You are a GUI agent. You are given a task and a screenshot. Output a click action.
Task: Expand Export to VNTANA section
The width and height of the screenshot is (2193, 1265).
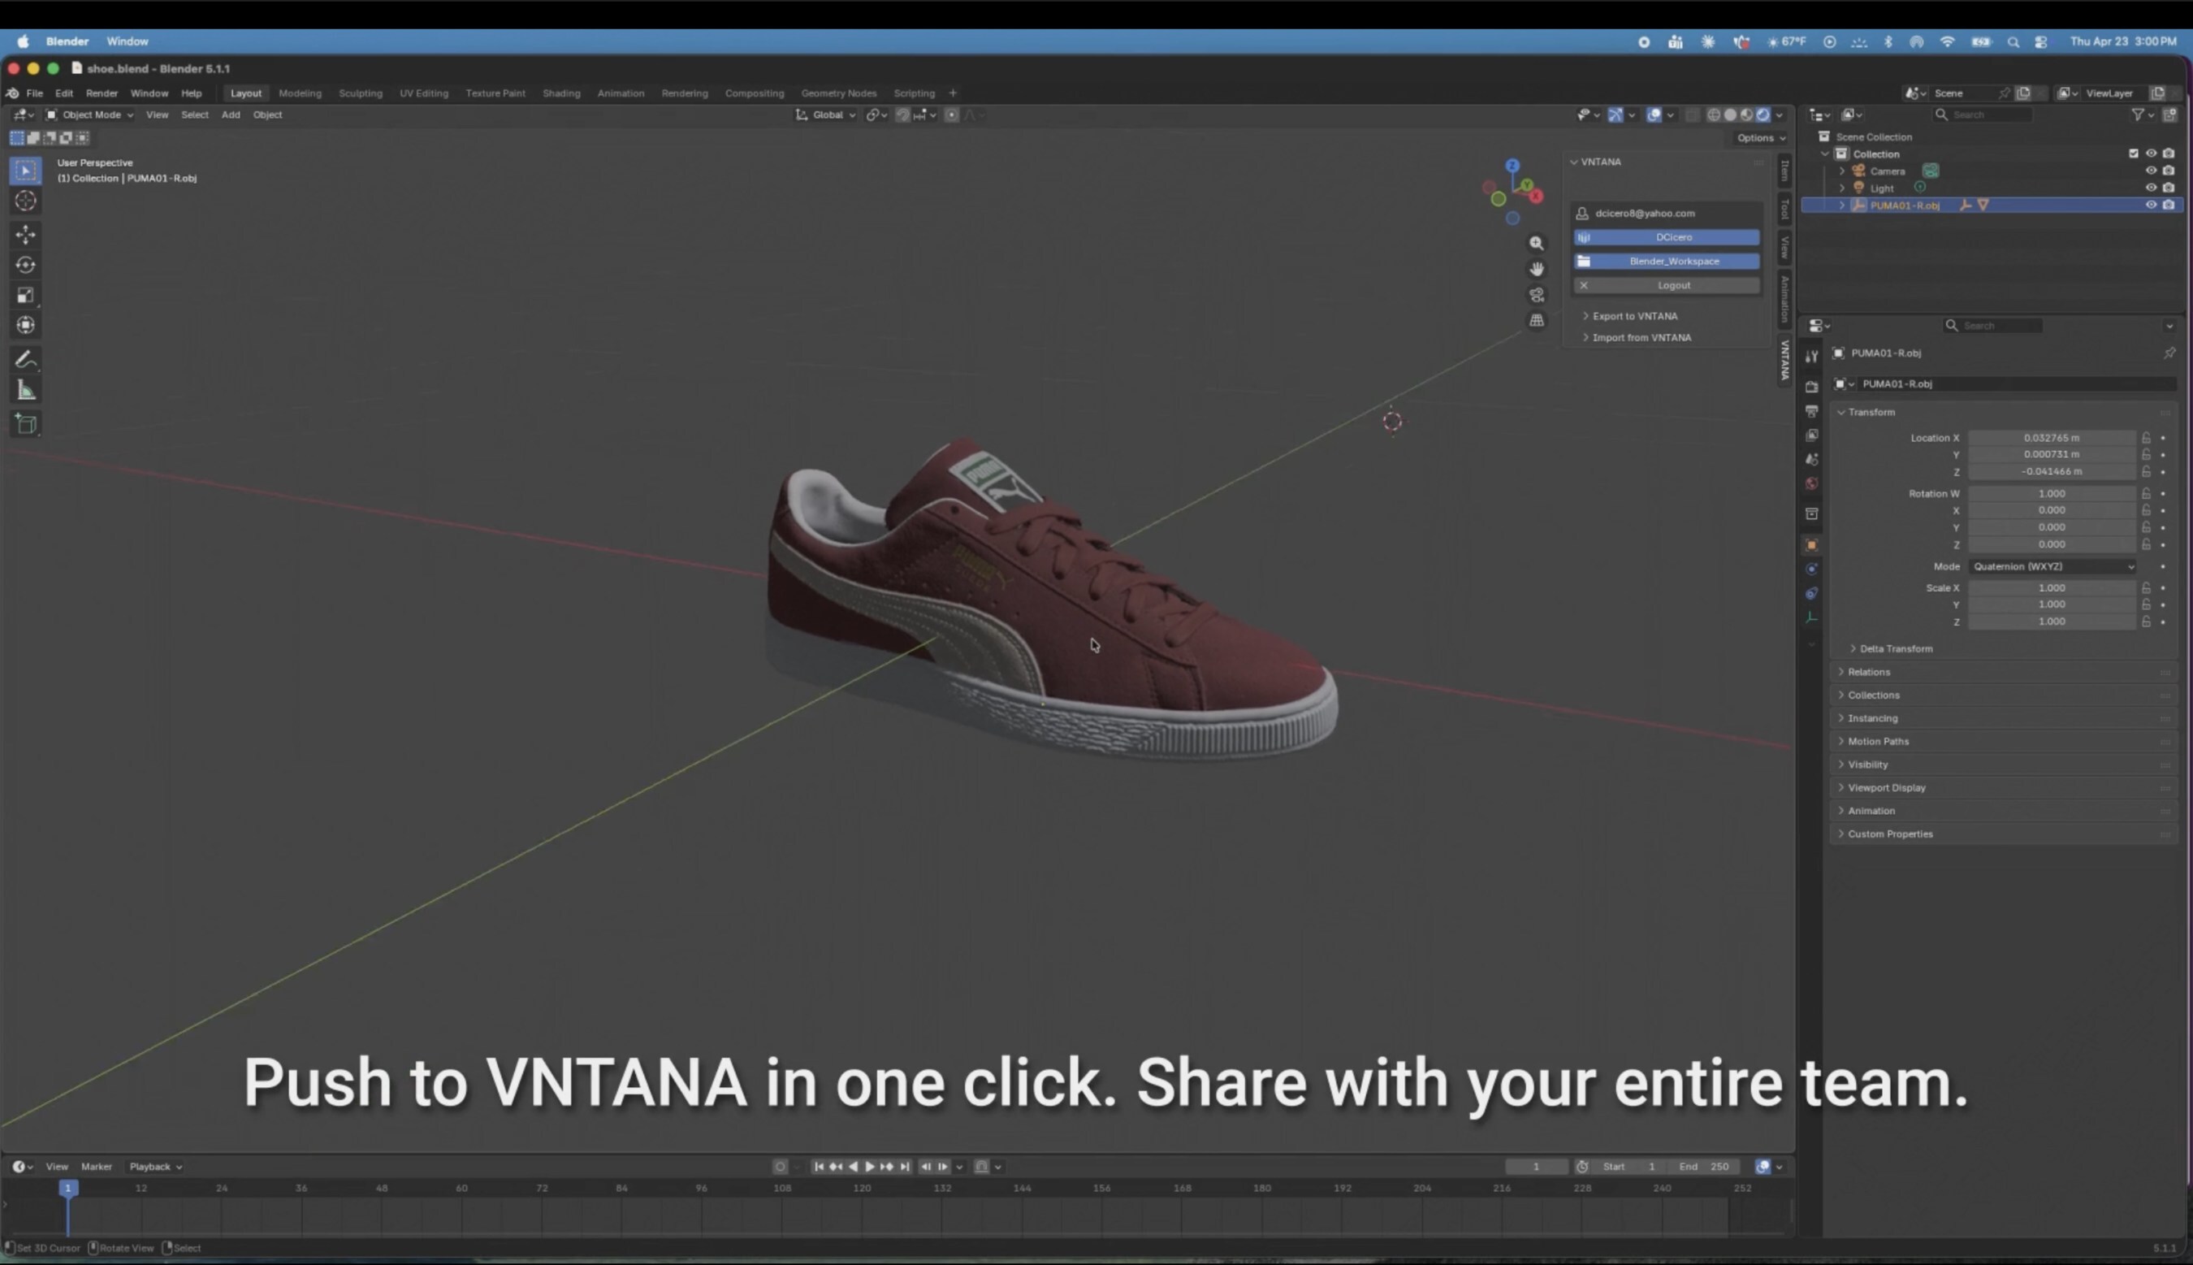1634,316
